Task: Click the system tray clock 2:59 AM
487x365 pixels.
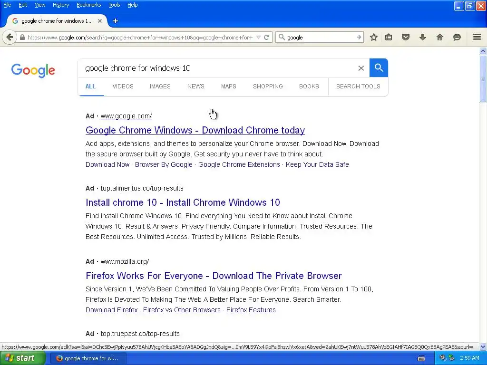Action: pyautogui.click(x=469, y=358)
